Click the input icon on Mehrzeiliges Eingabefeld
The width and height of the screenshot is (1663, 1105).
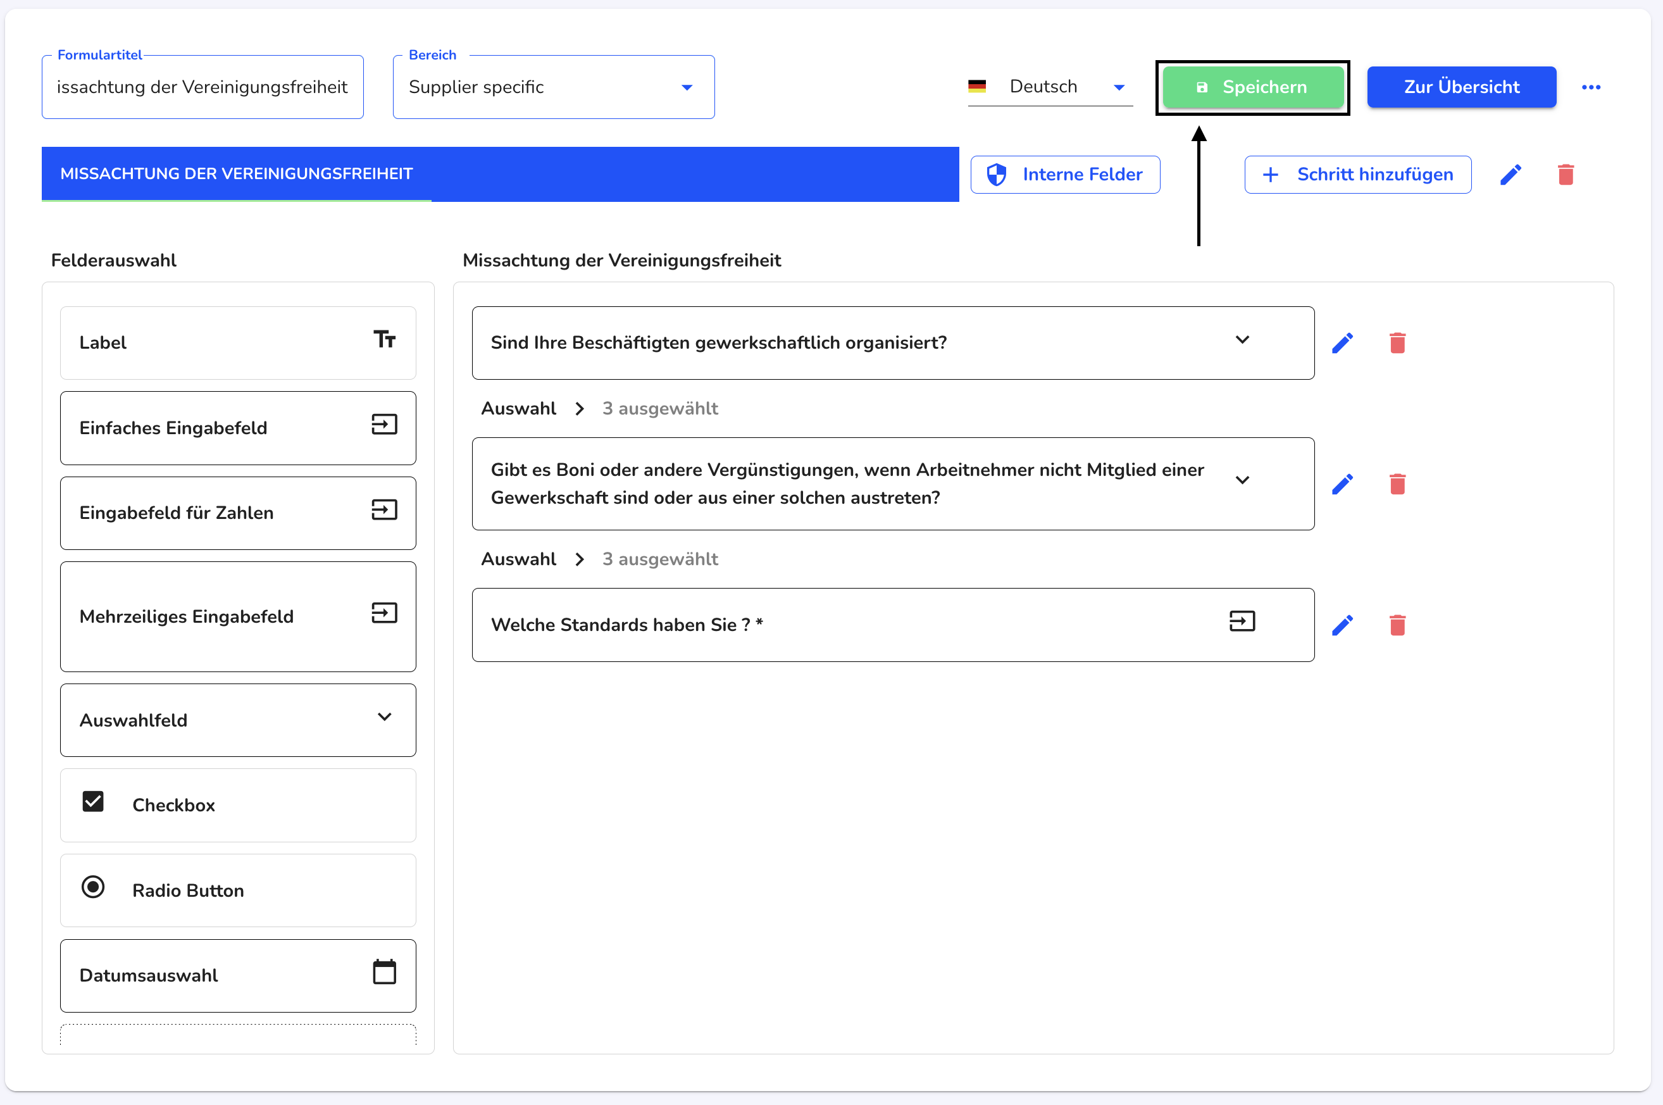pyautogui.click(x=384, y=613)
